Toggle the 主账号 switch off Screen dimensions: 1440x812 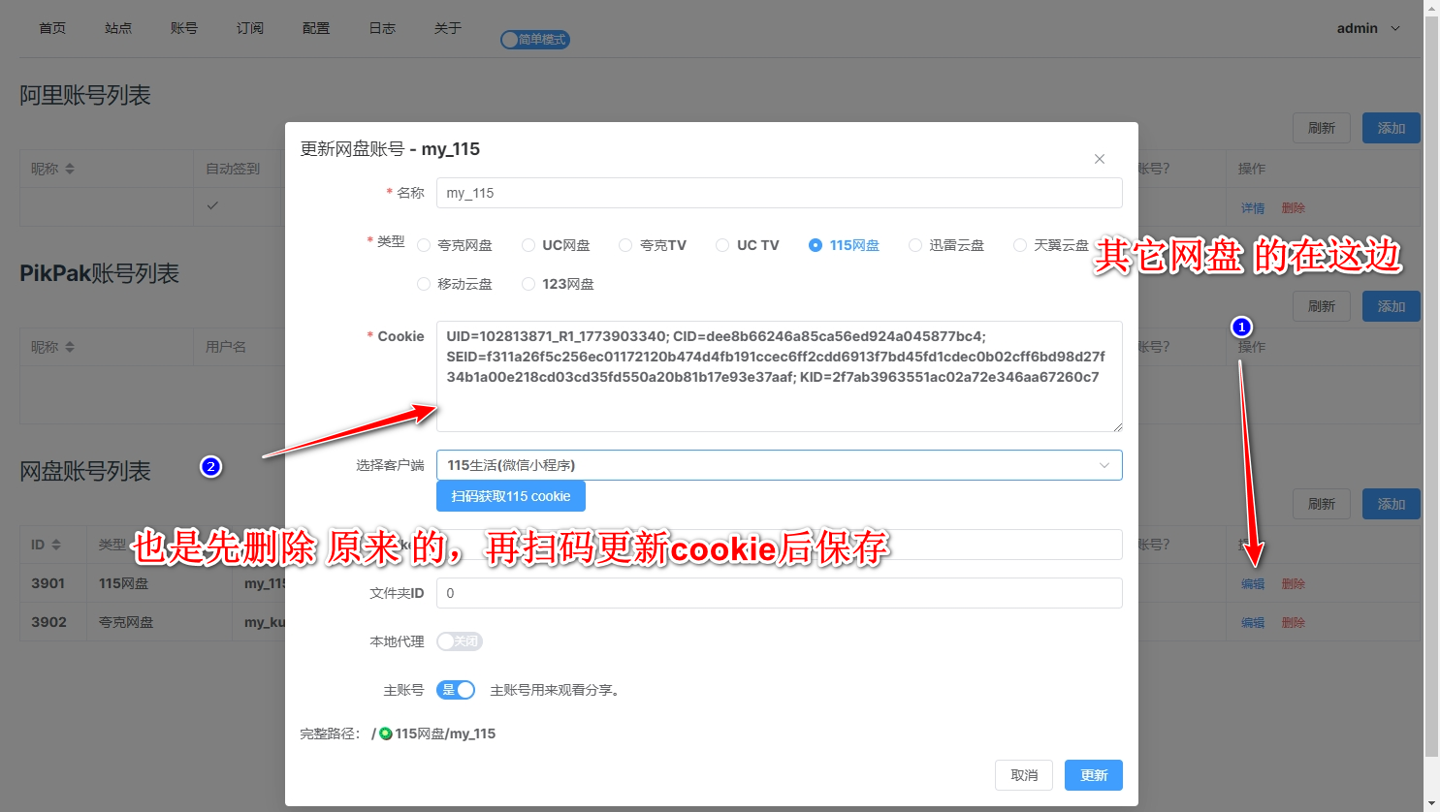coord(456,690)
